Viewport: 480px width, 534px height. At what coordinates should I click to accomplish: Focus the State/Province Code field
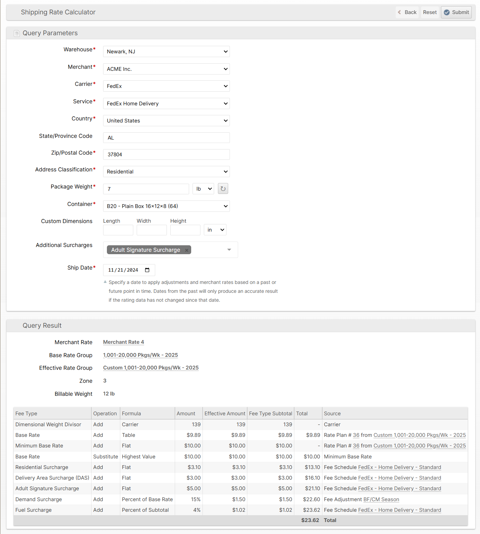166,138
